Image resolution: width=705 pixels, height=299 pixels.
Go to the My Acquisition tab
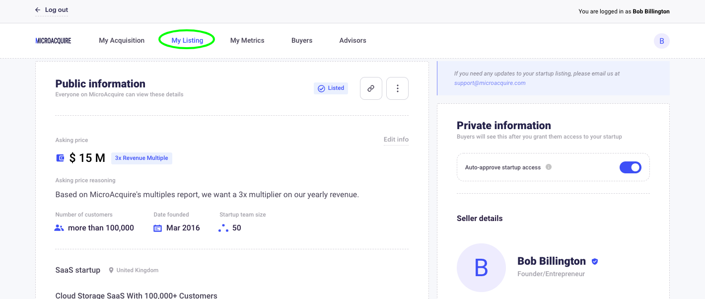tap(122, 41)
